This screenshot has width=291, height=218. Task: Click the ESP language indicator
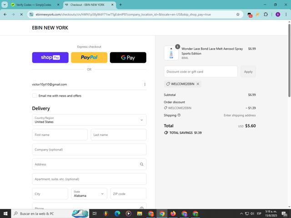(259, 213)
